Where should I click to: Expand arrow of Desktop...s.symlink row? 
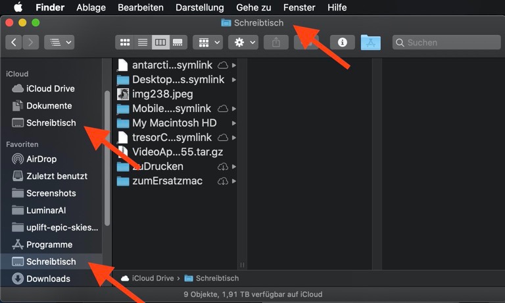(x=234, y=80)
